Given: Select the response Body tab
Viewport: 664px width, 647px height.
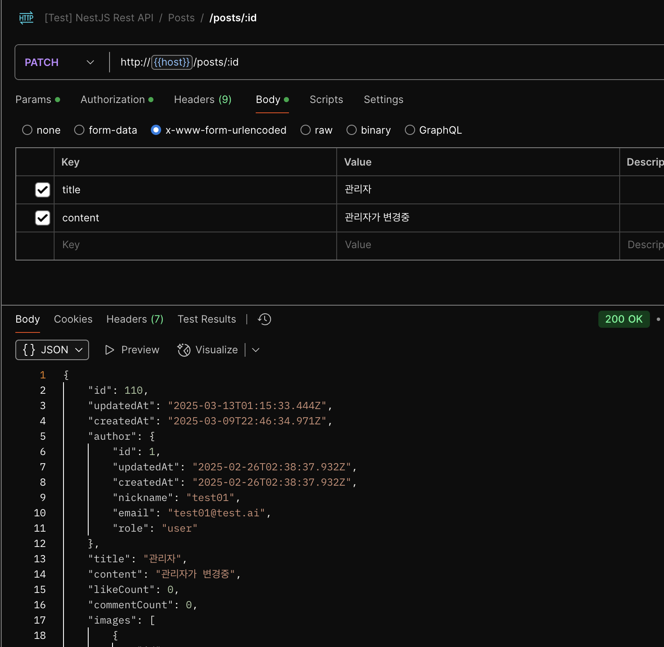Looking at the screenshot, I should click(28, 319).
